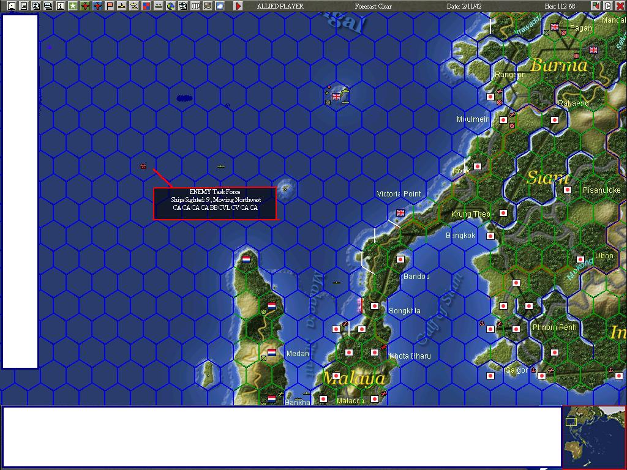The height and width of the screenshot is (470, 627).
Task: Click the OP toolbar icon
Action: coord(195,6)
